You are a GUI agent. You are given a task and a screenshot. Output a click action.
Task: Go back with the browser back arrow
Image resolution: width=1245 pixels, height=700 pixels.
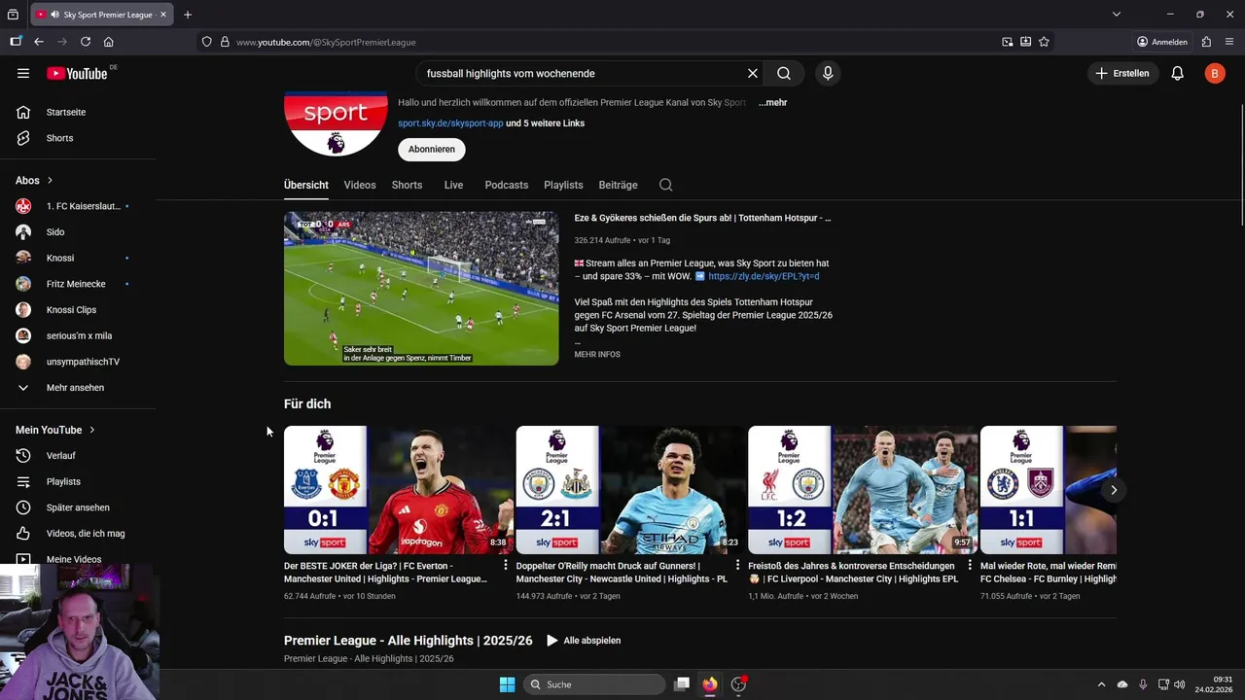[x=39, y=42]
